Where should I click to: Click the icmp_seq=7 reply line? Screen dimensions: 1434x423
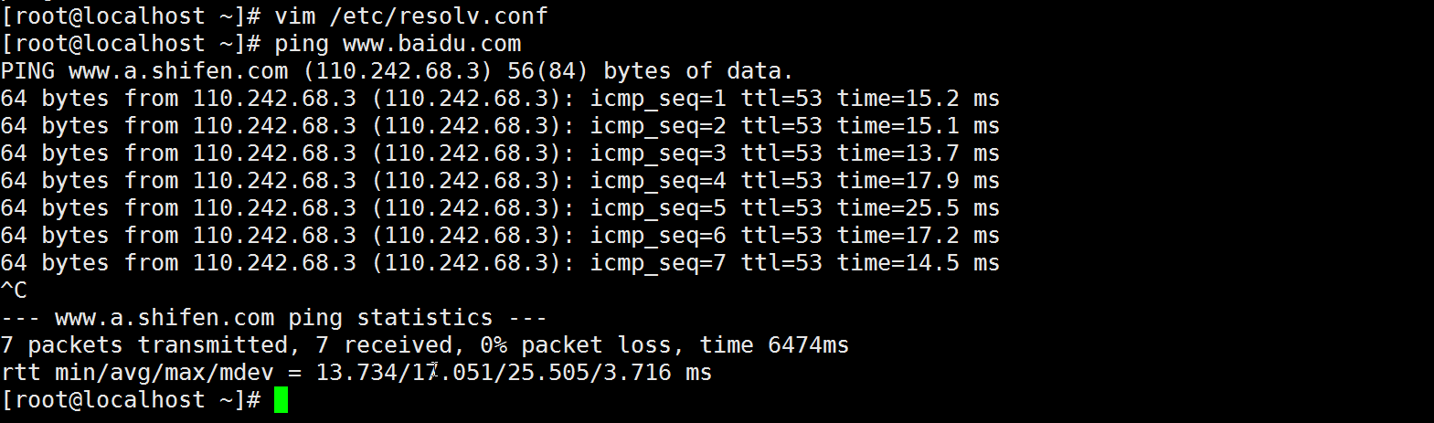point(499,263)
